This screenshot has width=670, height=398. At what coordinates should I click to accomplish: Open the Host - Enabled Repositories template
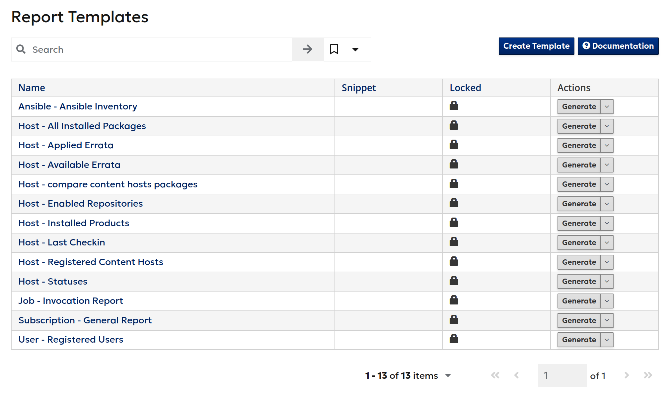[81, 203]
